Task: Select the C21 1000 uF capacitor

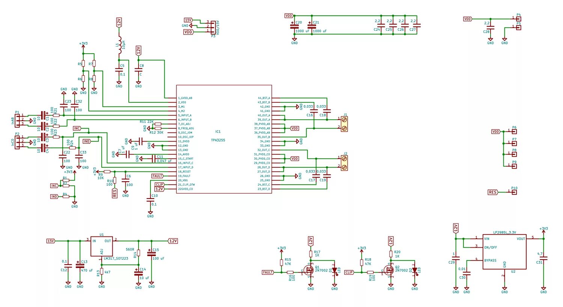Action: [x=312, y=26]
